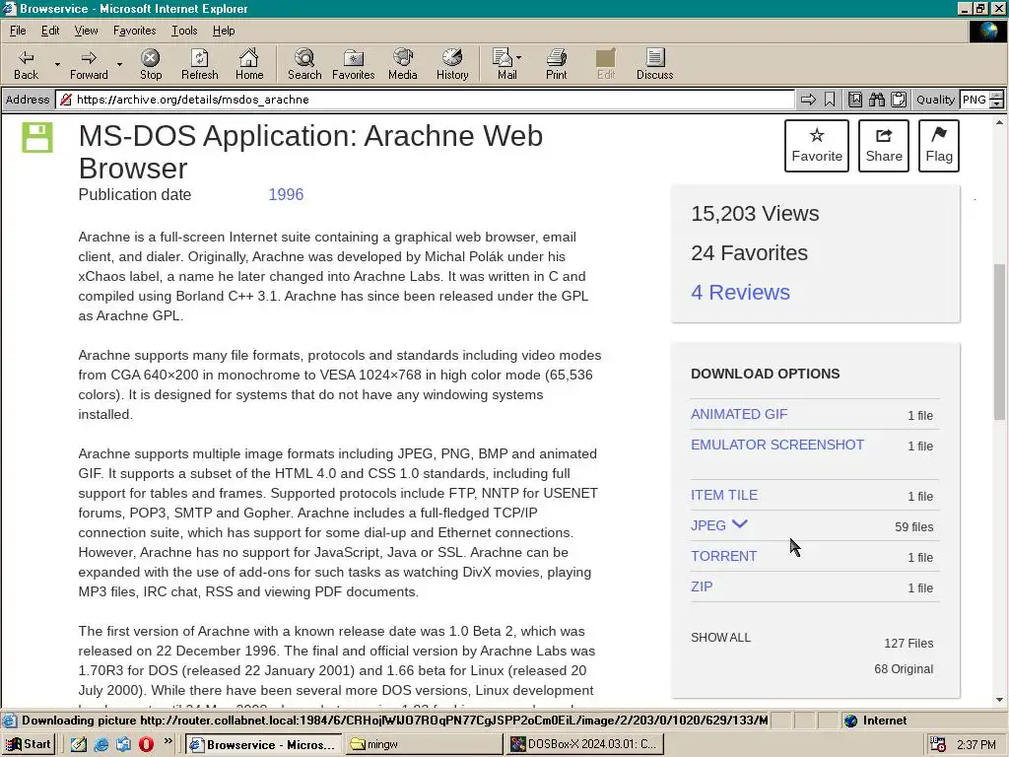Viewport: 1009px width, 757px height.
Task: Print the current page
Action: pos(557,64)
